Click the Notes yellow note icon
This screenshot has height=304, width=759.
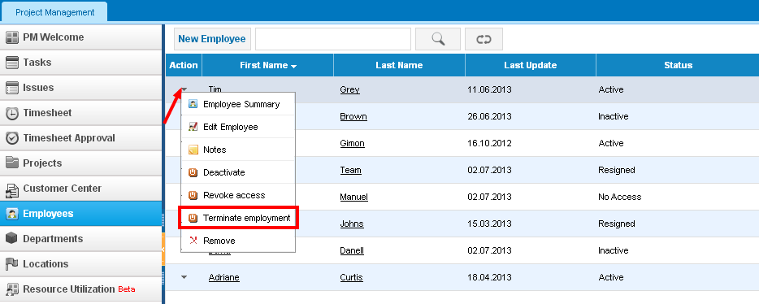[193, 150]
